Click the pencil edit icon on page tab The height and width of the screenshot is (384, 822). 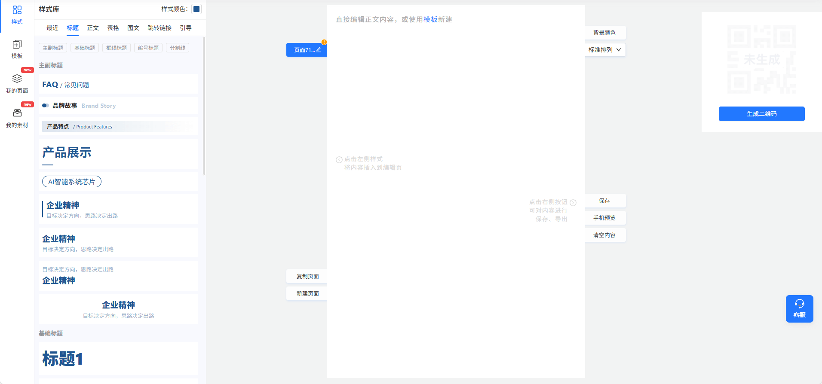pyautogui.click(x=319, y=50)
